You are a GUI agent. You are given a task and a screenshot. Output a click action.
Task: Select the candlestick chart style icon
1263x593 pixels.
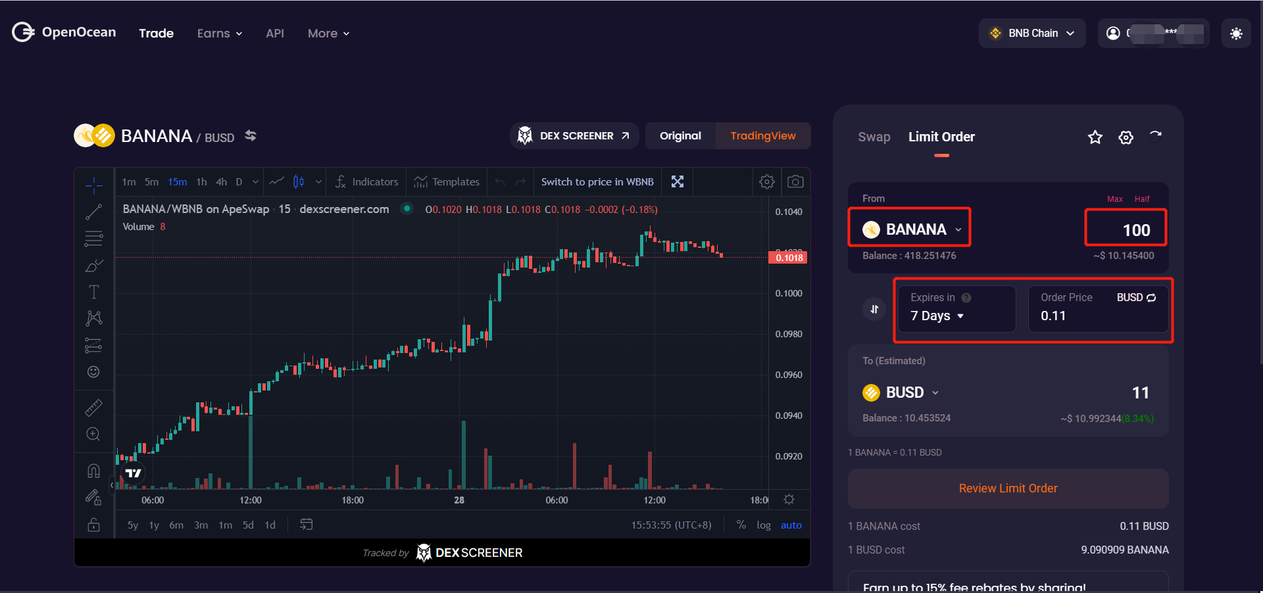(299, 181)
